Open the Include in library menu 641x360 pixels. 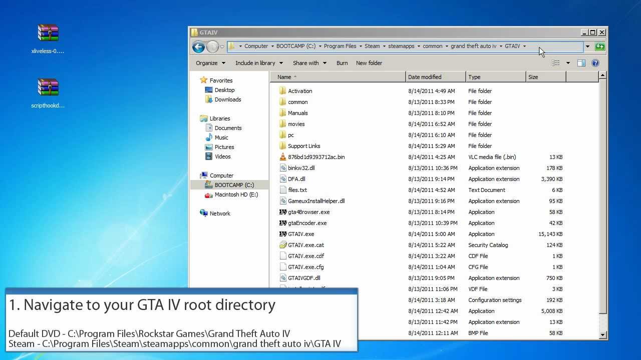(259, 63)
